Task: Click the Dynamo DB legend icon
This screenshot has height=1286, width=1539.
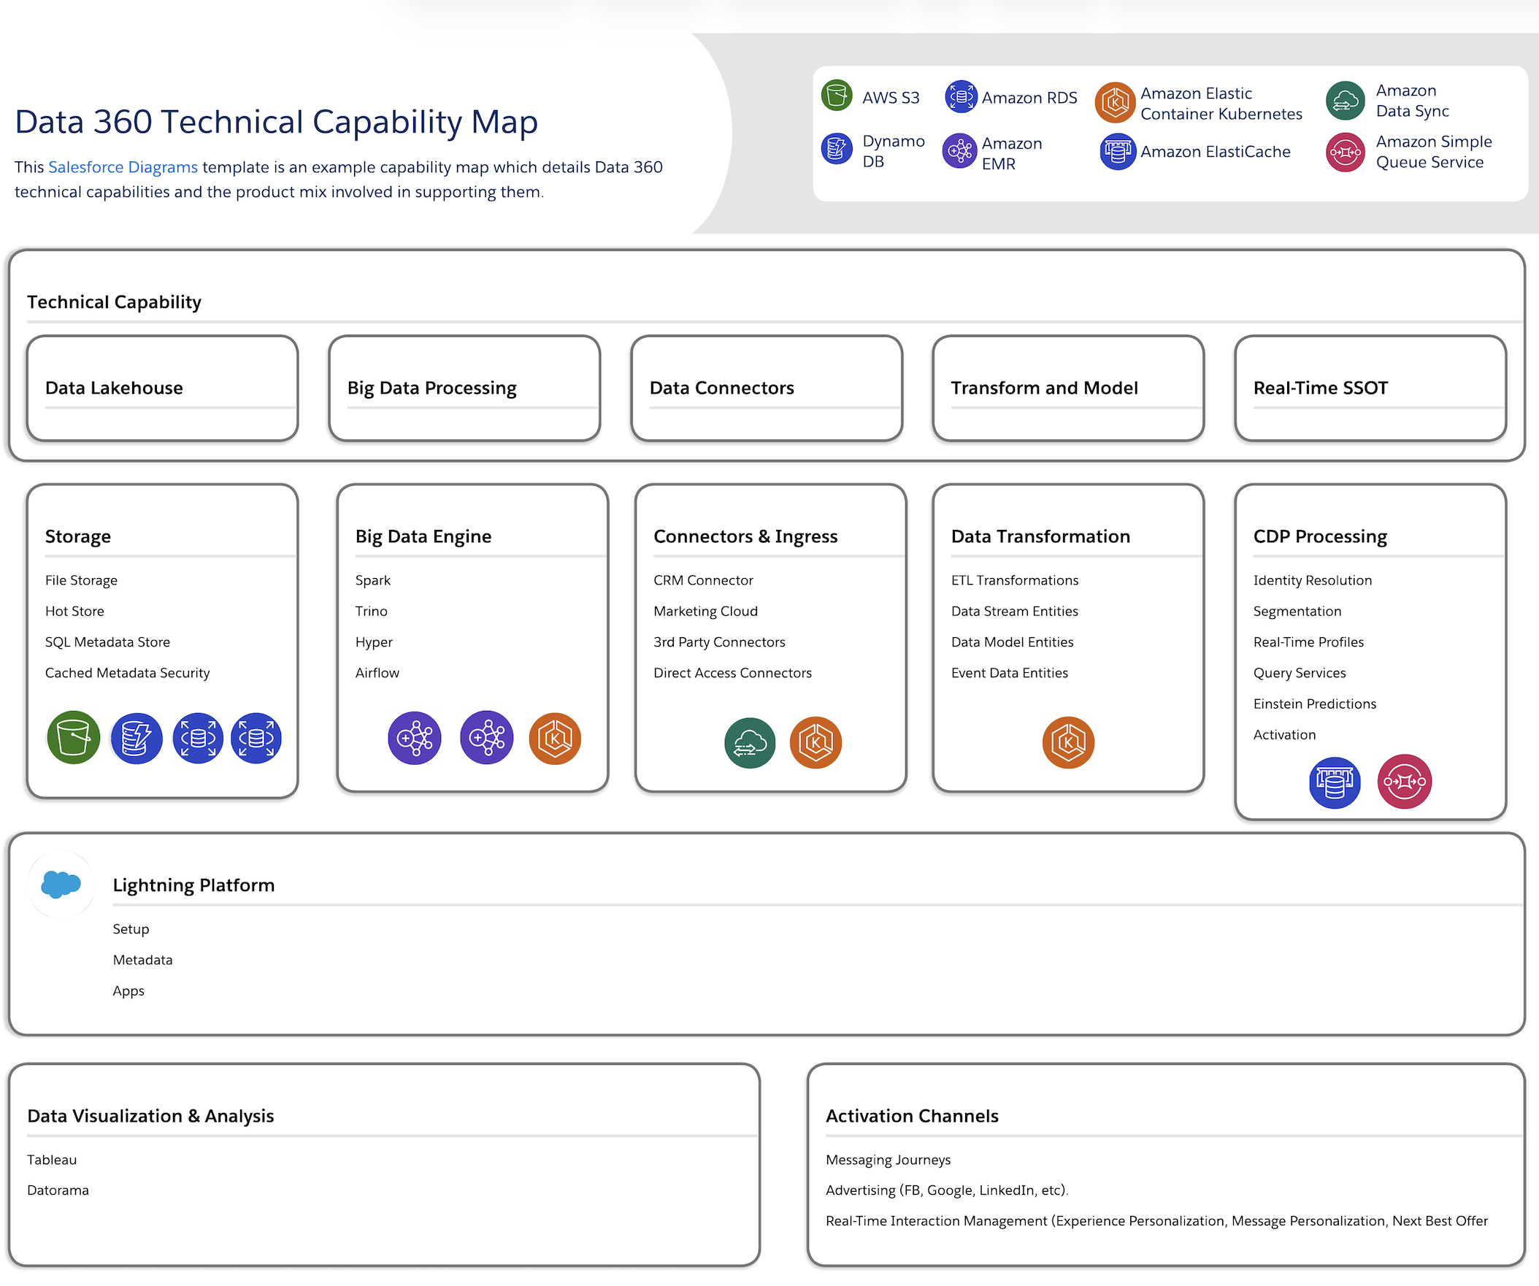Action: [x=836, y=150]
